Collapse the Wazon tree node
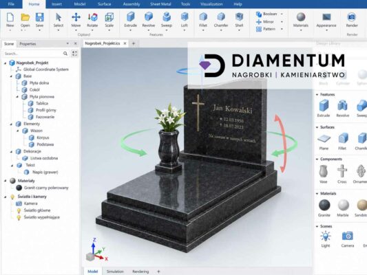The width and height of the screenshot is (367, 275). 18,131
